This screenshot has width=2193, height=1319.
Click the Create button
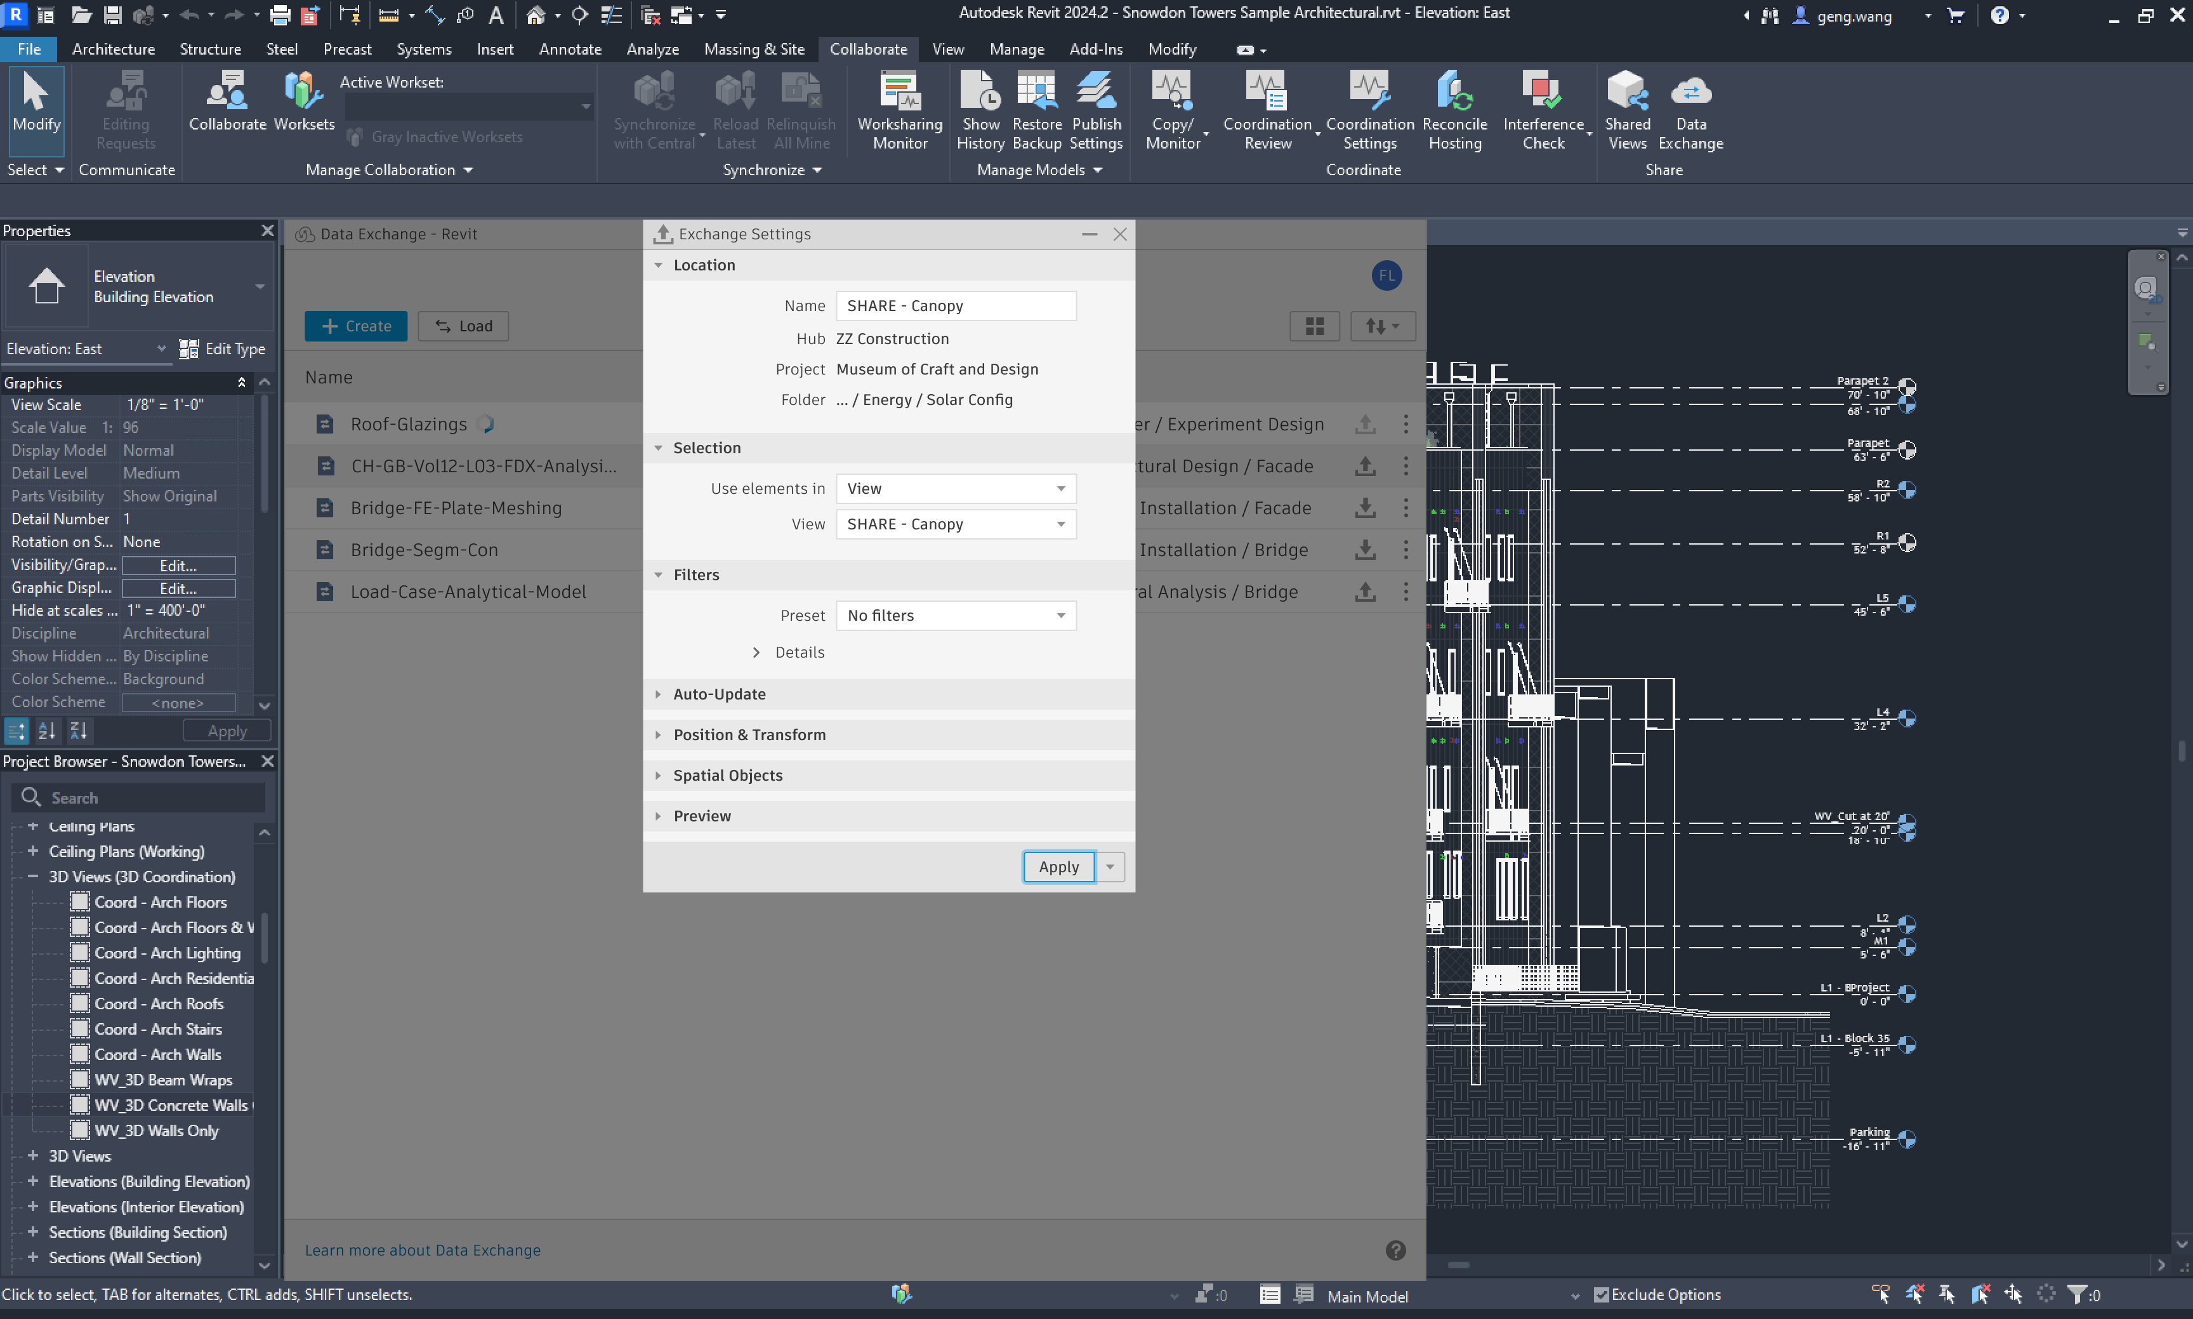(x=355, y=326)
